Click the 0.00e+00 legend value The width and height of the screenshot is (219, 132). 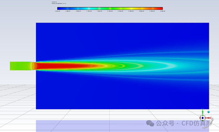coord(57,11)
